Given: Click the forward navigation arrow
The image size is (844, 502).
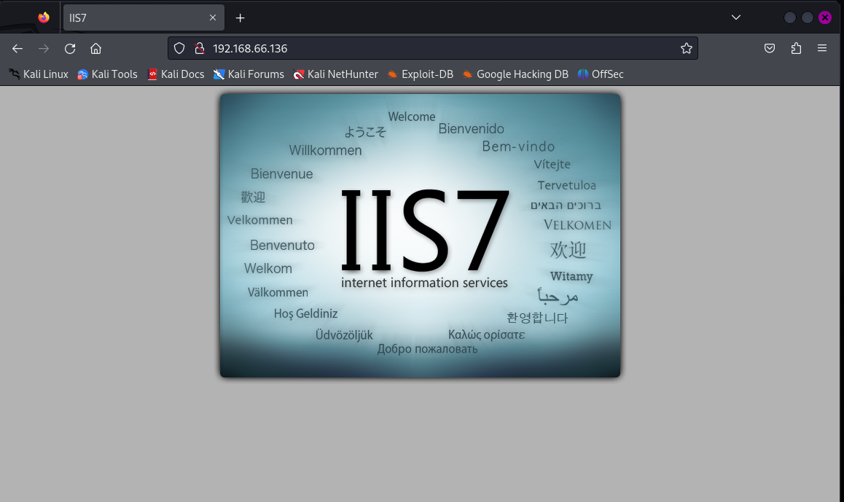Looking at the screenshot, I should [x=44, y=48].
